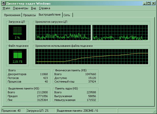Viewport: 157px width, 114px height.
Task: Switch to the Сеть tab
Action: [x=68, y=15]
